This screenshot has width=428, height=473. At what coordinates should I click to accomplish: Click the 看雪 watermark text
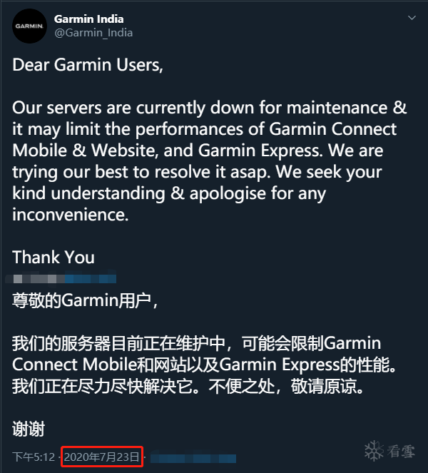tap(401, 452)
